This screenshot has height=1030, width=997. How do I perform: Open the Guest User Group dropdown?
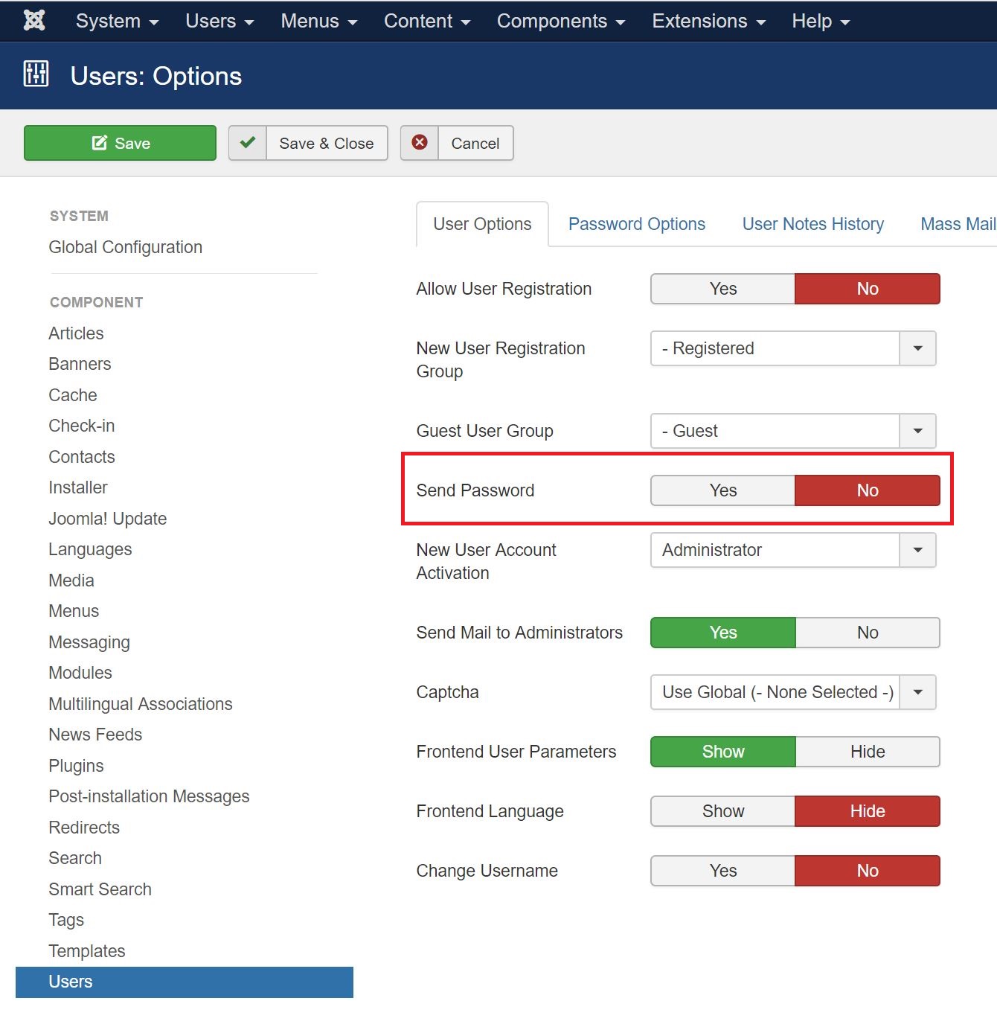point(917,431)
